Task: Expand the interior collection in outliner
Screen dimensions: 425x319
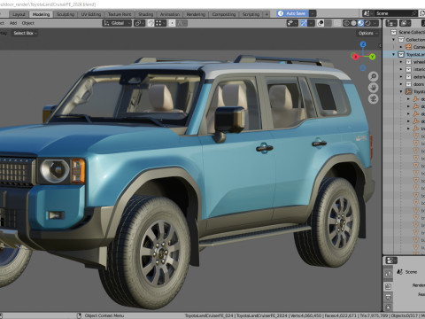Action: 401,69
